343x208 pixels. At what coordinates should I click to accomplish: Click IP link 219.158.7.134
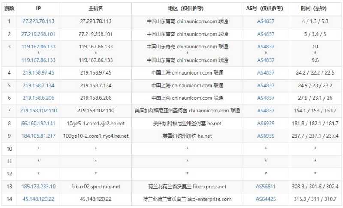[x=38, y=86]
